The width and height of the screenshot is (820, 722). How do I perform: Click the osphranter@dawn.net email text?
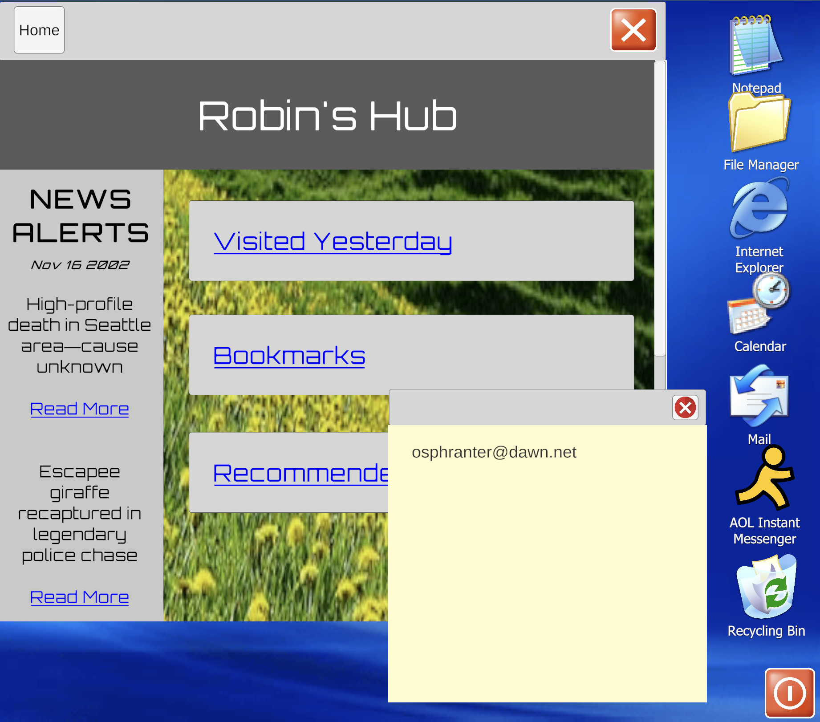click(x=494, y=452)
